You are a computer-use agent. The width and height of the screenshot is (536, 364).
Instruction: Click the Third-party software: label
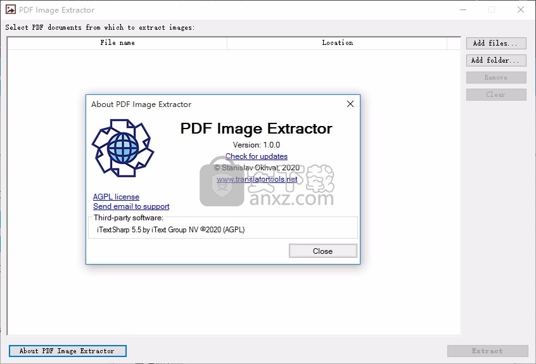[x=129, y=218]
